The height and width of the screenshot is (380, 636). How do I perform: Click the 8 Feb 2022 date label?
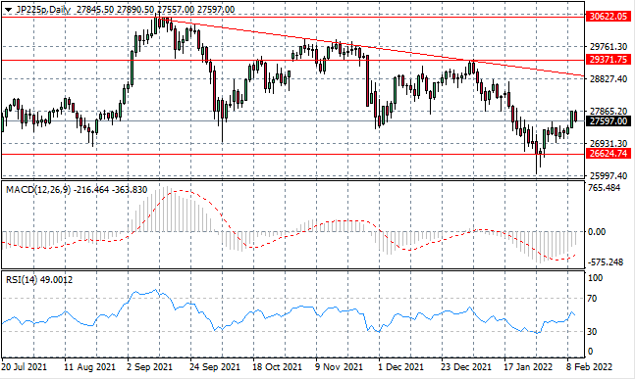590,367
